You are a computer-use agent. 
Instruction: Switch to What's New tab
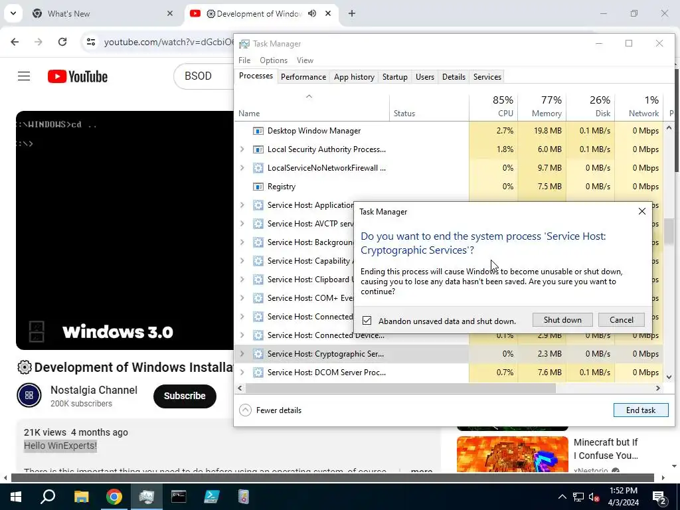[x=103, y=13]
